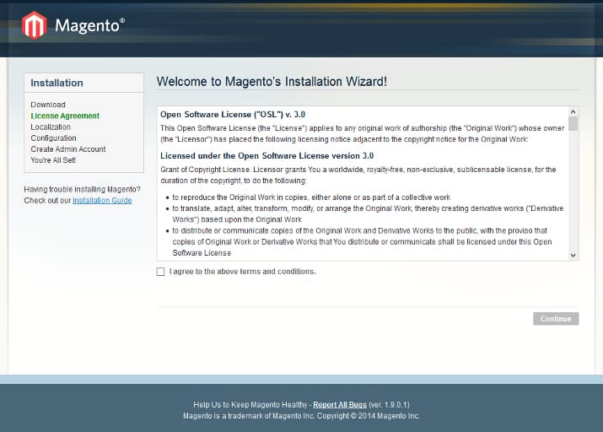Screen dimensions: 603x432
Task: Click the 'I agree to the above terms' label
Action: (x=242, y=272)
